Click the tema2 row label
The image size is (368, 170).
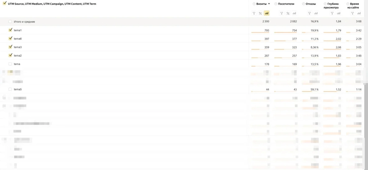[x=18, y=56]
